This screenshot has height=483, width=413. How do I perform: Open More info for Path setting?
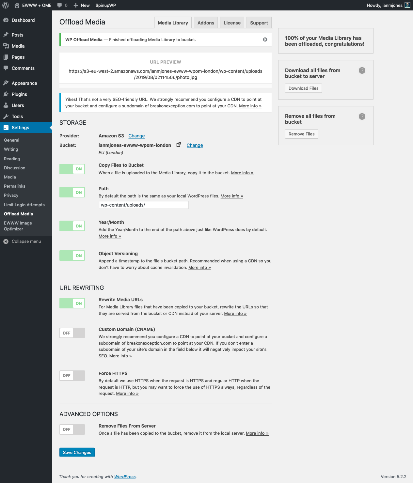(232, 196)
